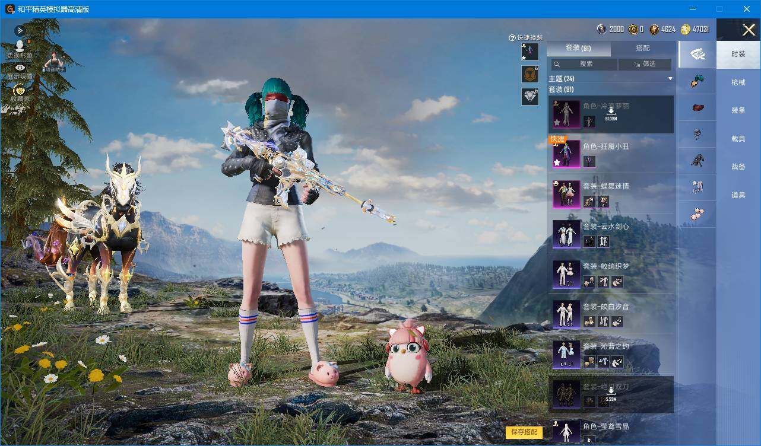Select 套装-鲛绡织梦 outfit thumbnail

tap(566, 274)
